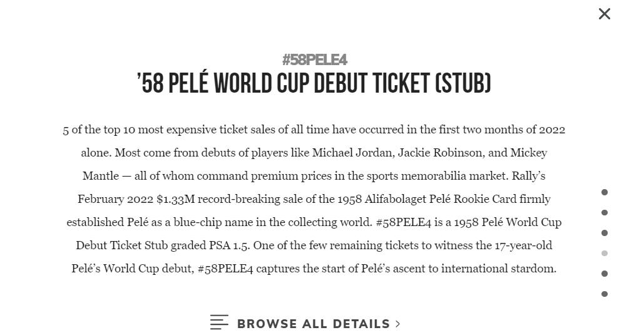Image resolution: width=629 pixels, height=335 pixels.
Task: Click the Rally's name in the description
Action: click(528, 176)
